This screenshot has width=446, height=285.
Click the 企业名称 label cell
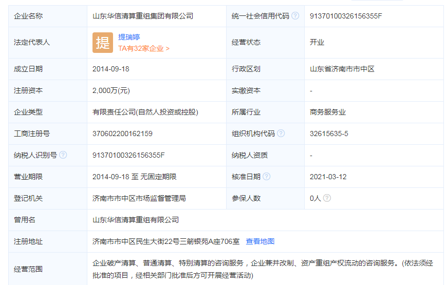click(48, 16)
